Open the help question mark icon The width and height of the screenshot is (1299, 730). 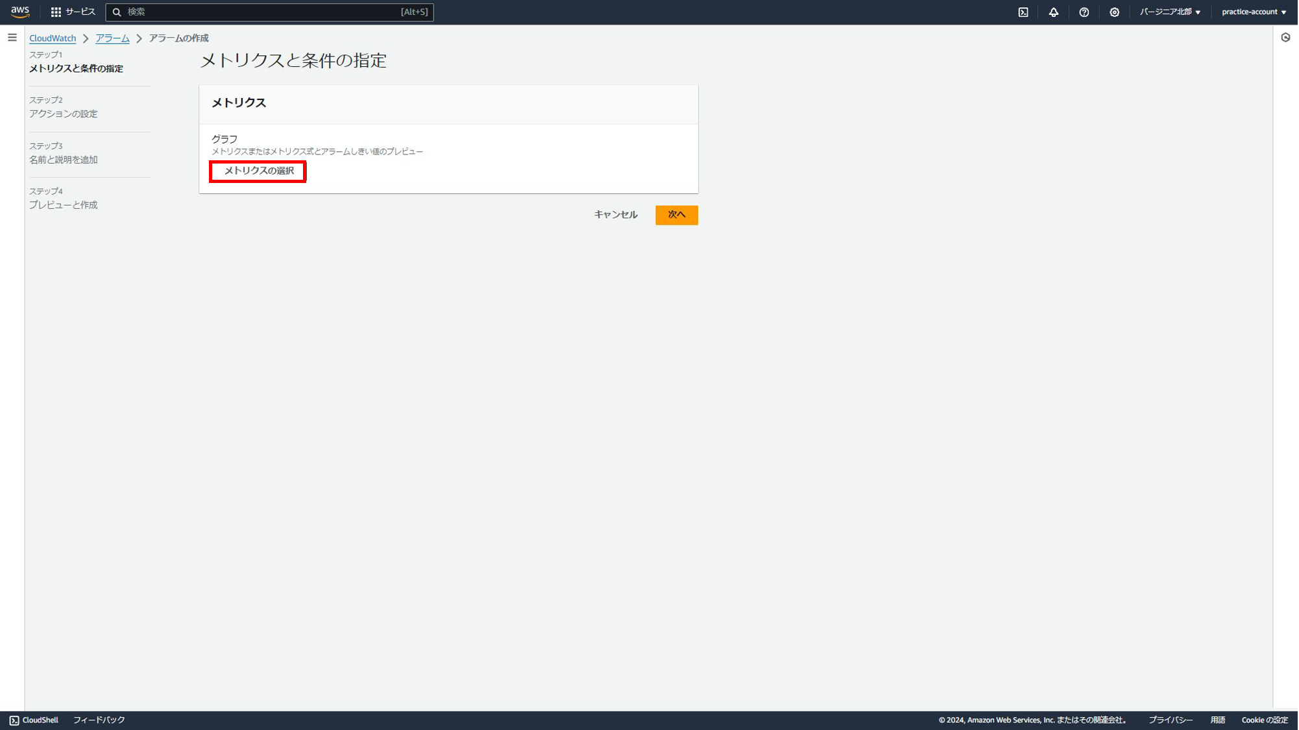1084,12
